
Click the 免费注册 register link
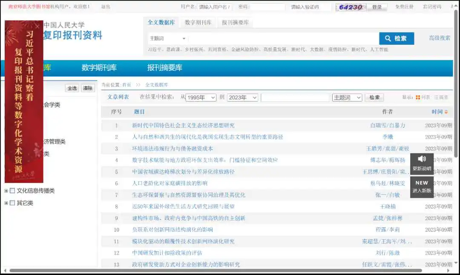coord(404,6)
